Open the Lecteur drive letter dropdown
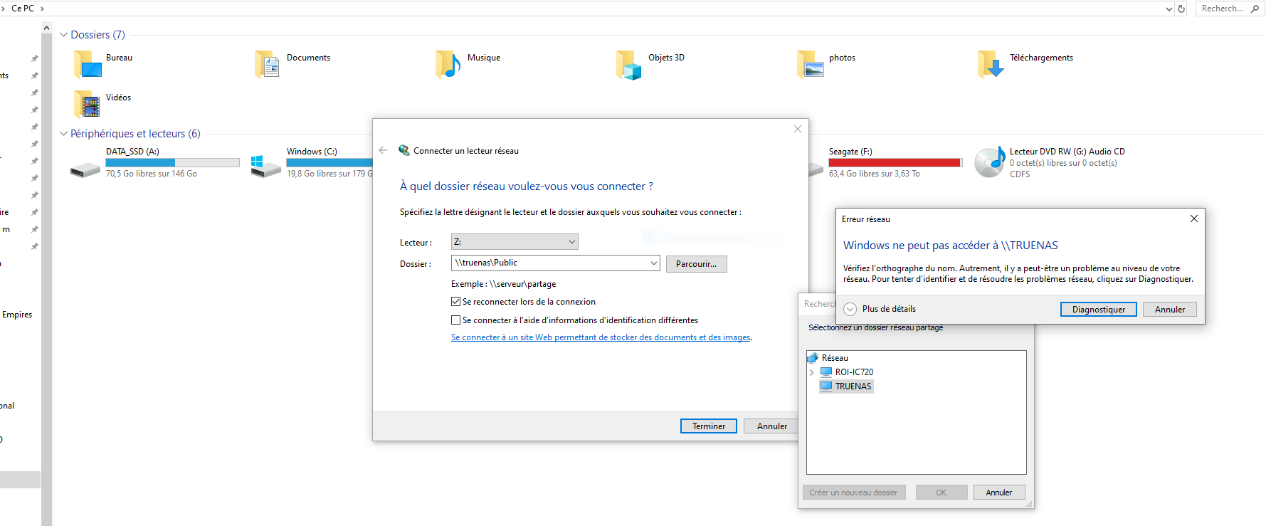The height and width of the screenshot is (526, 1266). pos(571,242)
